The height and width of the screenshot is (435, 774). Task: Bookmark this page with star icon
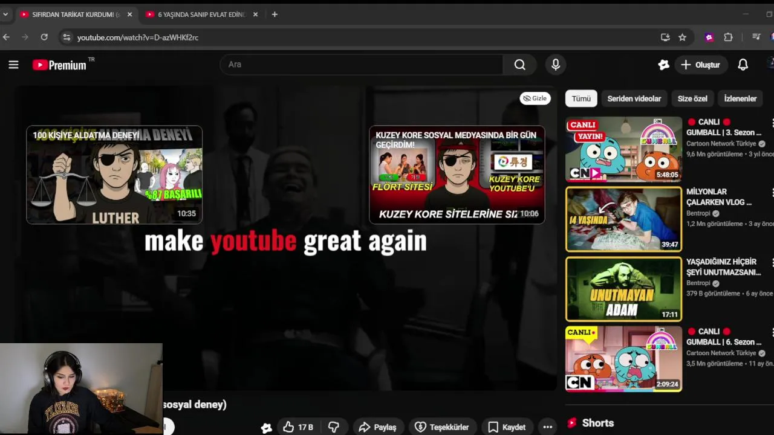[682, 37]
